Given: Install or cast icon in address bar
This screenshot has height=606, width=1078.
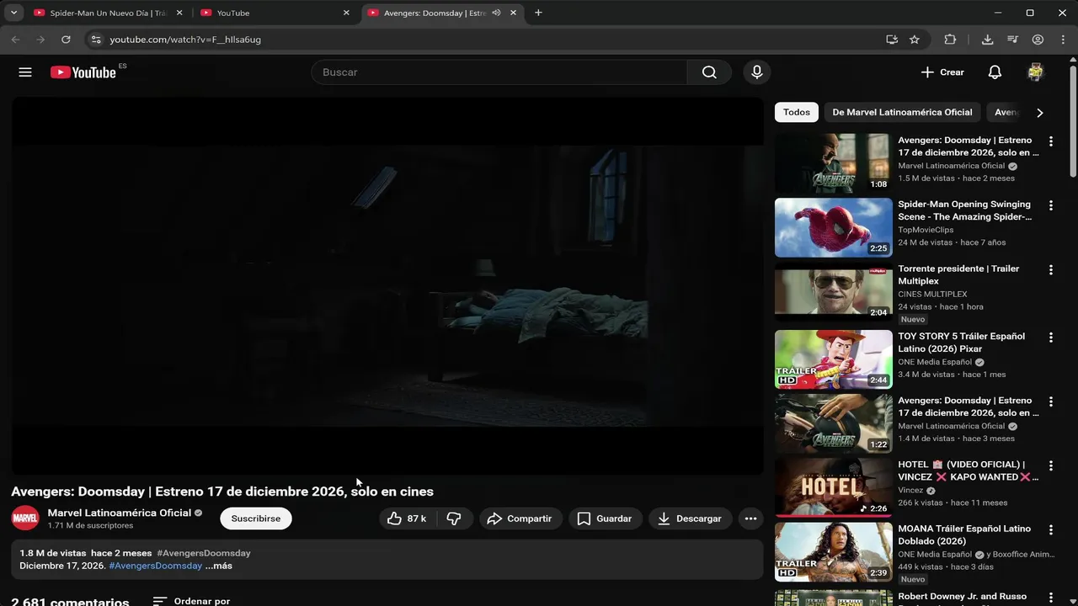Looking at the screenshot, I should click(892, 40).
